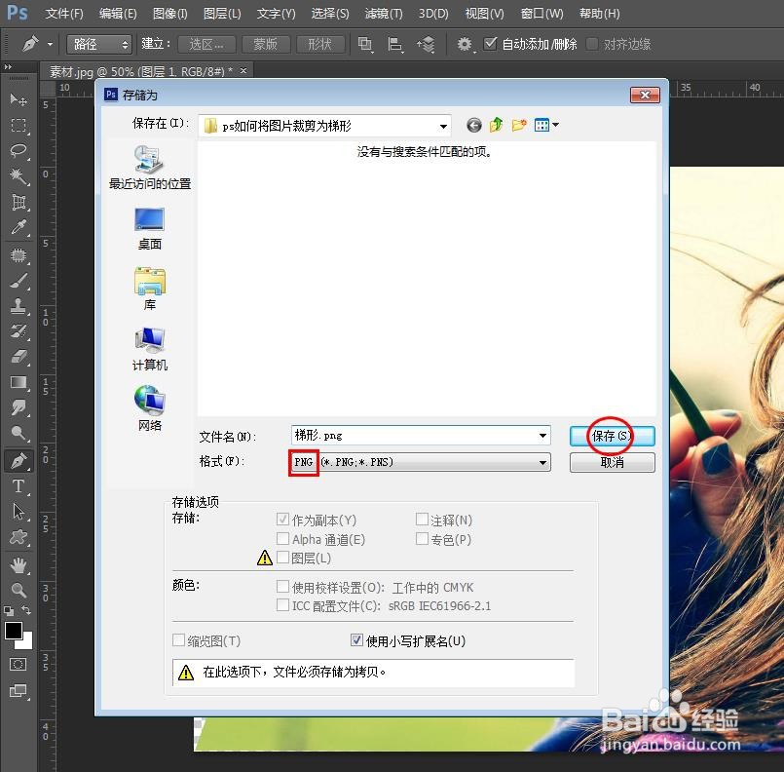Toggle the Alpha 通道(E) checkbox
The image size is (784, 772).
(x=282, y=538)
